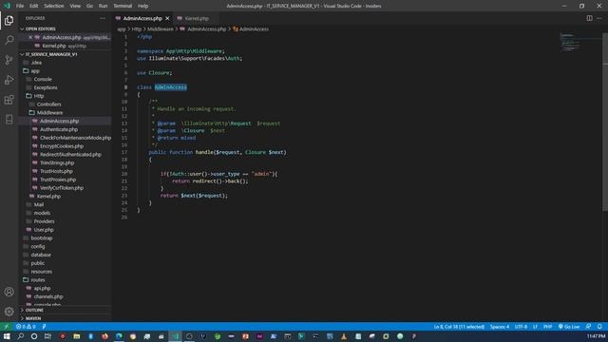
Task: Open errors and warnings count in status bar
Action: pyautogui.click(x=26, y=327)
